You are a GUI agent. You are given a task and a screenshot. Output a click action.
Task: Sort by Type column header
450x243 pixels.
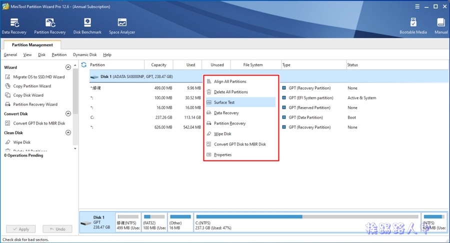coord(313,65)
